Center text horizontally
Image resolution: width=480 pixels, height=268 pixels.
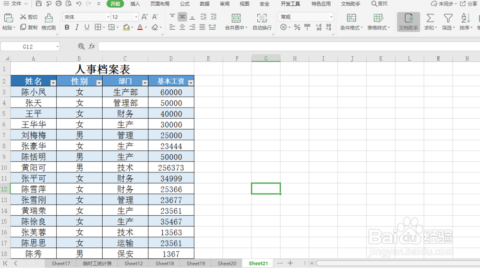tap(182, 27)
